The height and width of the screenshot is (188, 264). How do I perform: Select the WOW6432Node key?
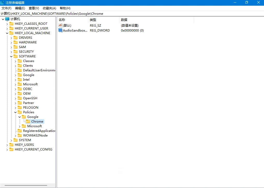point(35,136)
